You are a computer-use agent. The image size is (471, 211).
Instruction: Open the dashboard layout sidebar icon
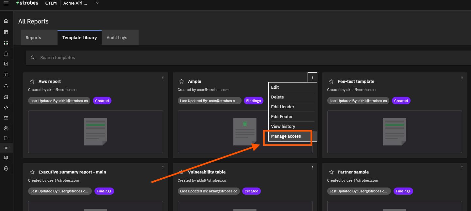[6, 32]
